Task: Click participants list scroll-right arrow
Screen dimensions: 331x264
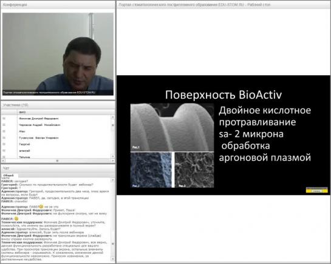Action: pyautogui.click(x=113, y=160)
